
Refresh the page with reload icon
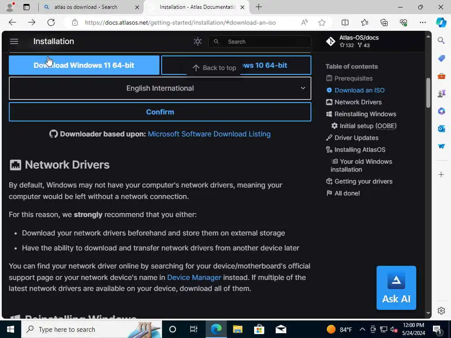pos(51,22)
